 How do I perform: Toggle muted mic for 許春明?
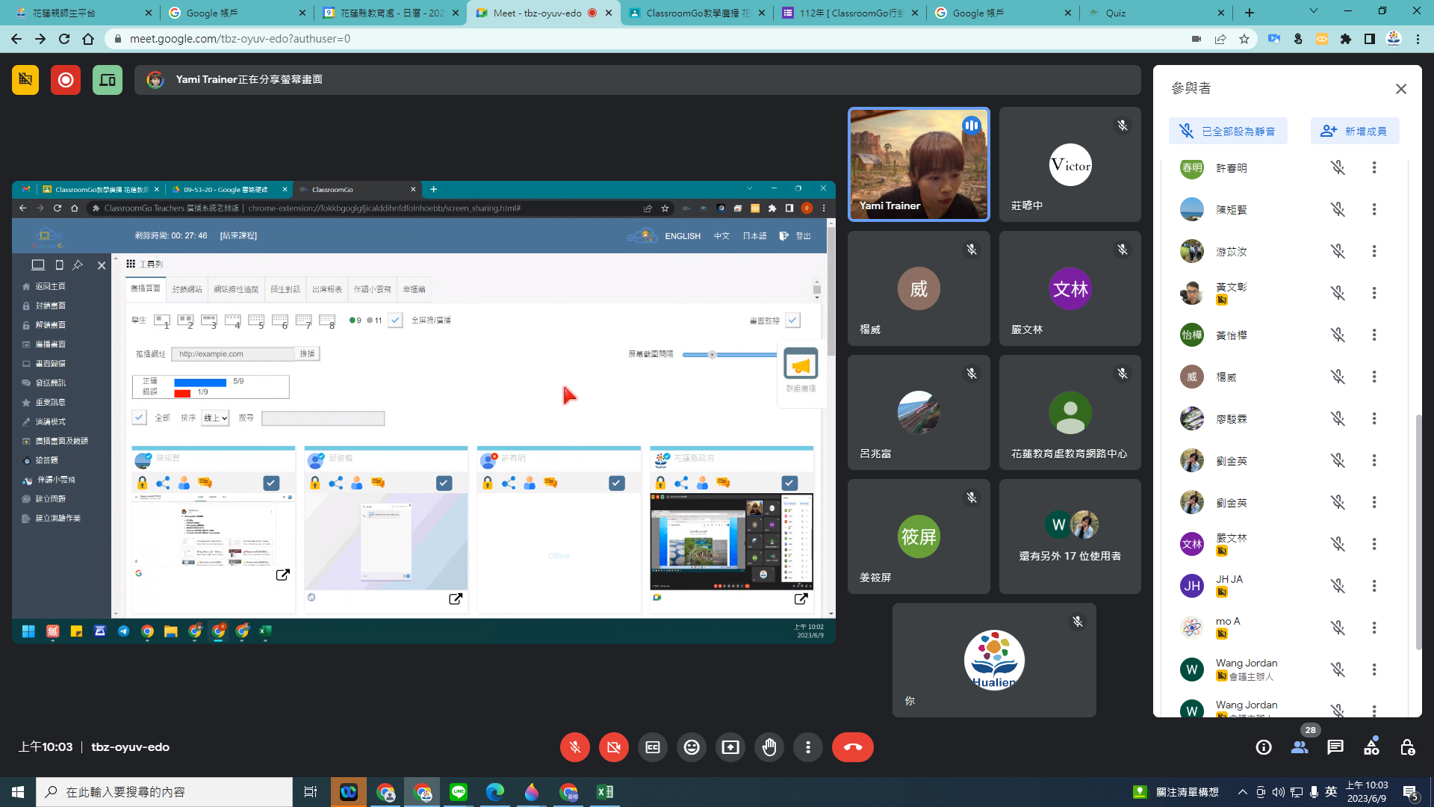click(1338, 168)
